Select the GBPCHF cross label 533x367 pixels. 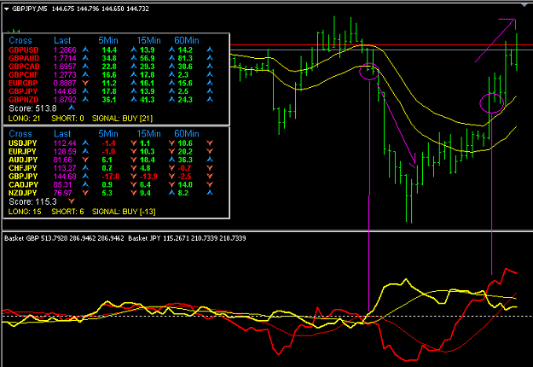(x=24, y=75)
